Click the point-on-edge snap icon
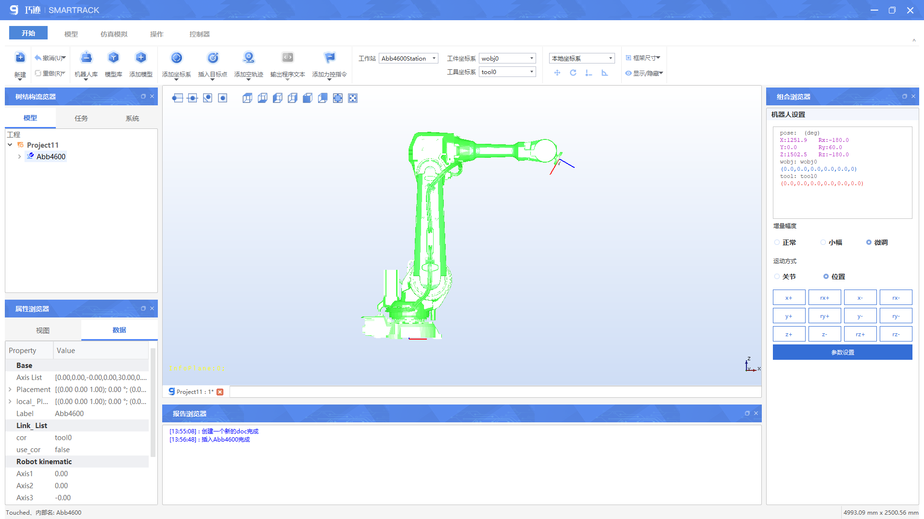The height and width of the screenshot is (519, 924). pyautogui.click(x=178, y=98)
